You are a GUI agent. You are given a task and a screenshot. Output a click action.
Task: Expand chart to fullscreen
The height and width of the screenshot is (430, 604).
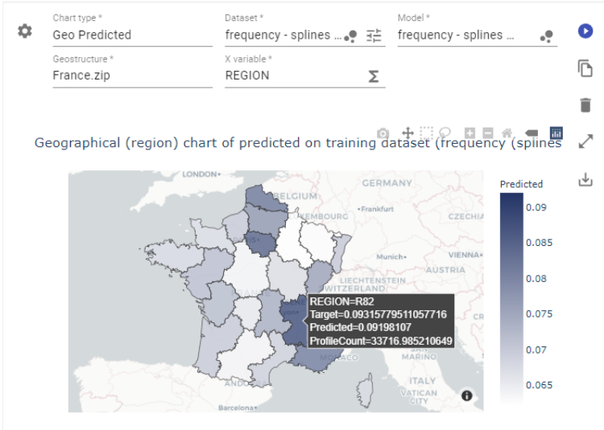coord(585,142)
